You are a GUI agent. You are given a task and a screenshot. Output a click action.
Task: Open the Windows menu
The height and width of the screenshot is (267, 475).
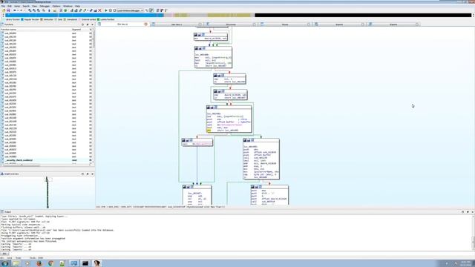pyautogui.click(x=68, y=6)
